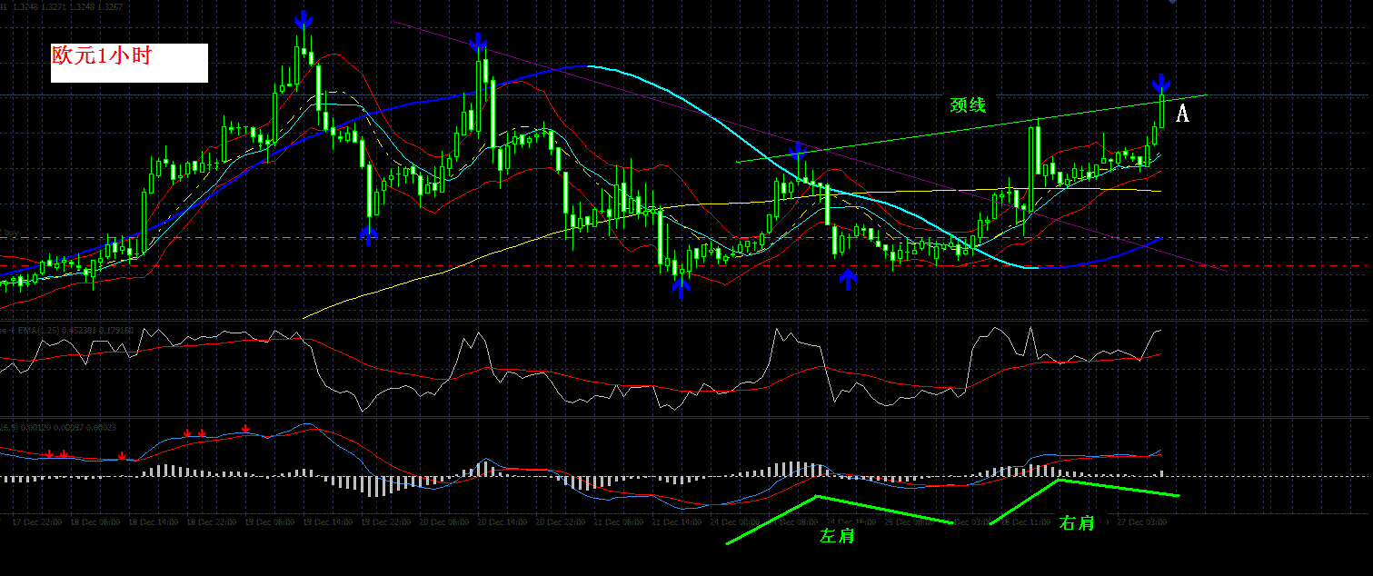Click the 20 Dec 14:00 time label

(502, 522)
